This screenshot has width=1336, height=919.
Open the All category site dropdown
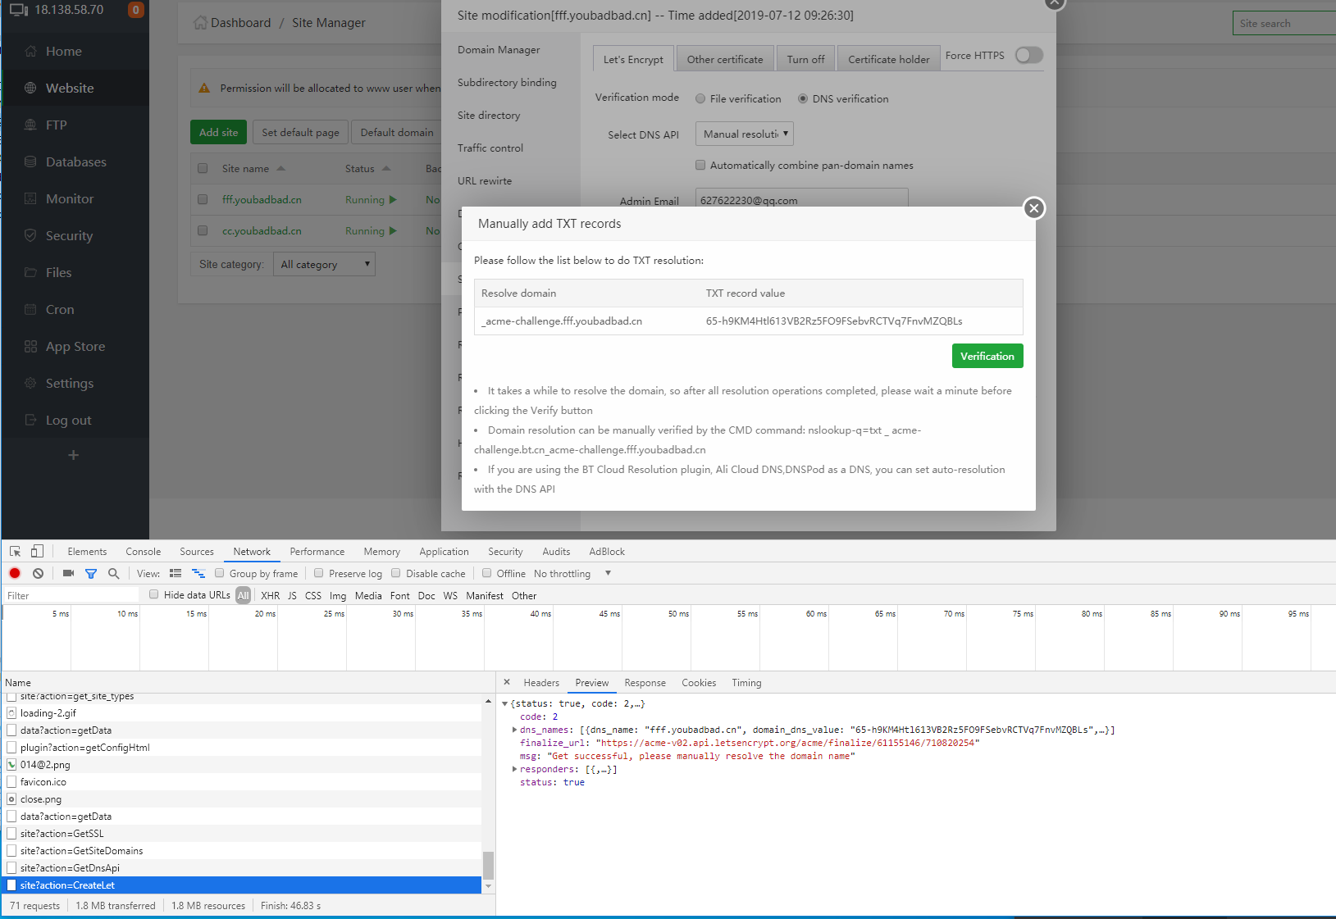click(x=325, y=264)
